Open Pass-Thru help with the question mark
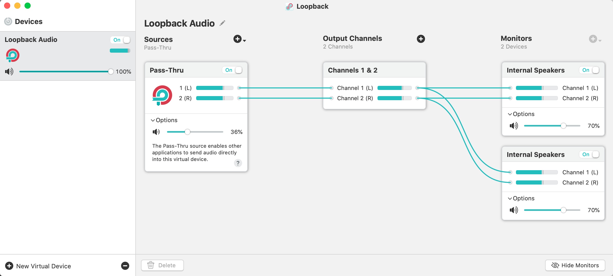Image resolution: width=613 pixels, height=276 pixels. point(238,163)
